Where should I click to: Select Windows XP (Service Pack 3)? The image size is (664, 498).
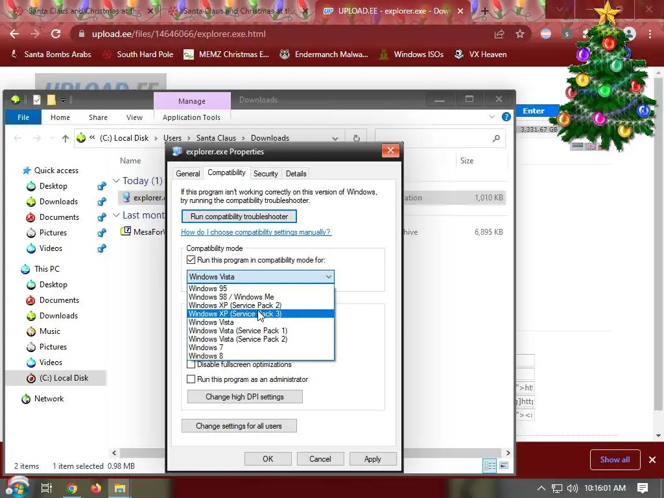(x=261, y=314)
